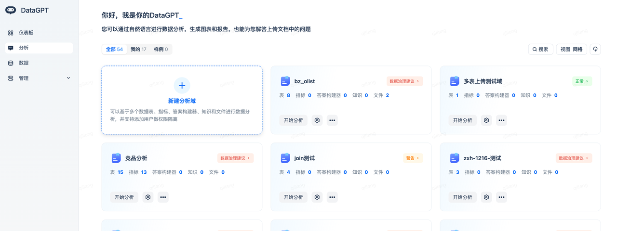
Task: Open settings icon on join测试 card
Action: [x=317, y=197]
